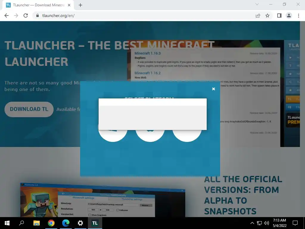
Task: Close the TLauncher browser tab
Action: [x=69, y=5]
